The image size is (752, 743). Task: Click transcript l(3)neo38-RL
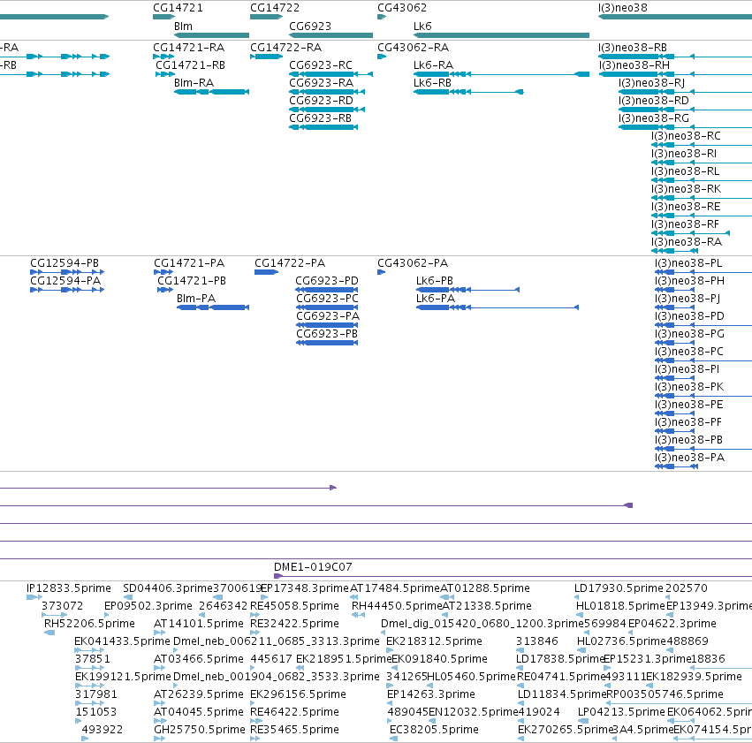click(686, 171)
